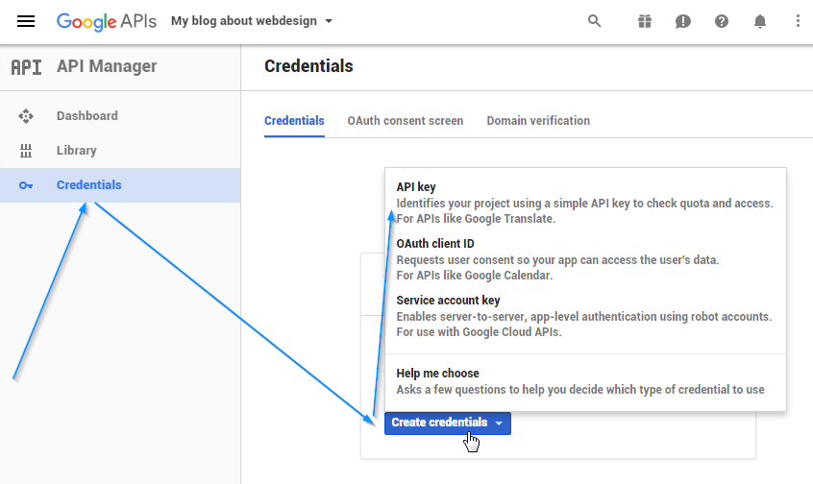Switch to the OAuth consent screen tab

pyautogui.click(x=405, y=121)
